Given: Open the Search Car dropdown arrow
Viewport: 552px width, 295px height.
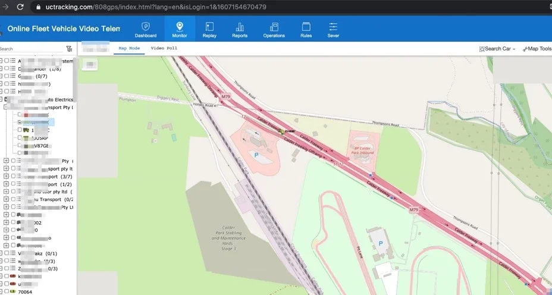Looking at the screenshot, I should (514, 49).
